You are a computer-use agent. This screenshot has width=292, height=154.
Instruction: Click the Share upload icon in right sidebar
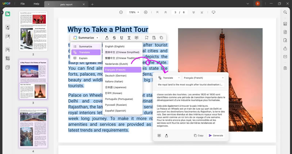point(285,48)
